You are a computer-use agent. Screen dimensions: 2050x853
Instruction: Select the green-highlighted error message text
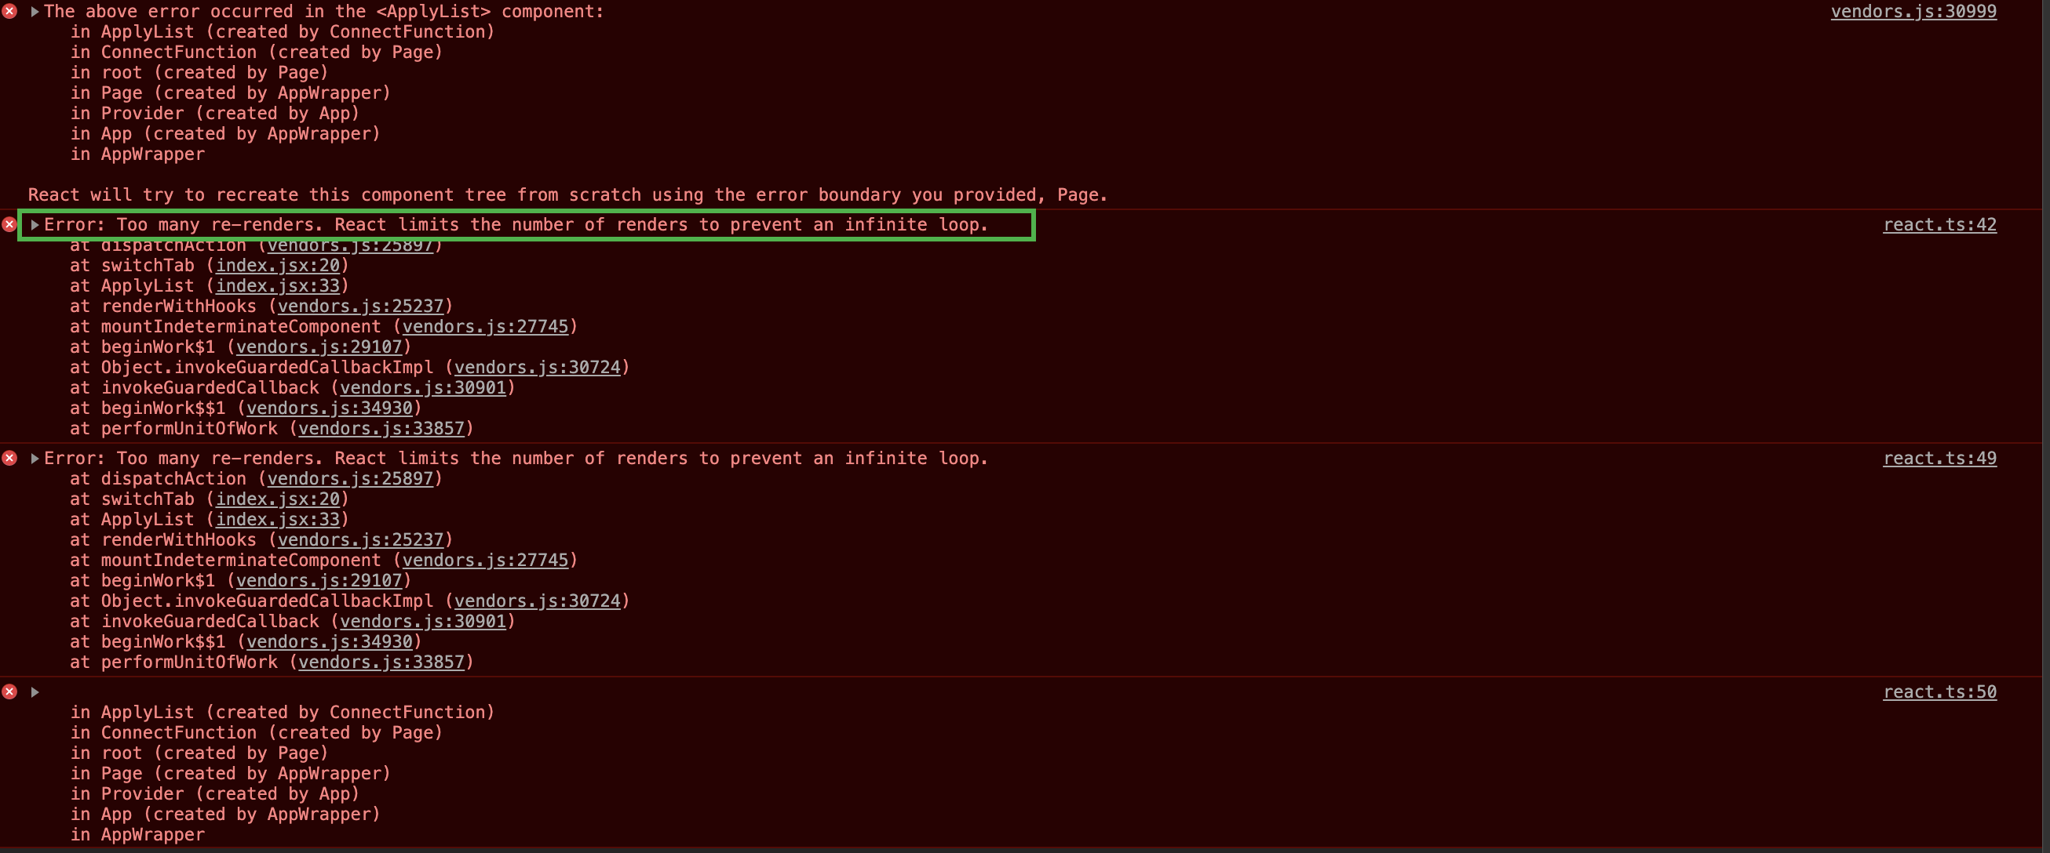[x=517, y=224]
